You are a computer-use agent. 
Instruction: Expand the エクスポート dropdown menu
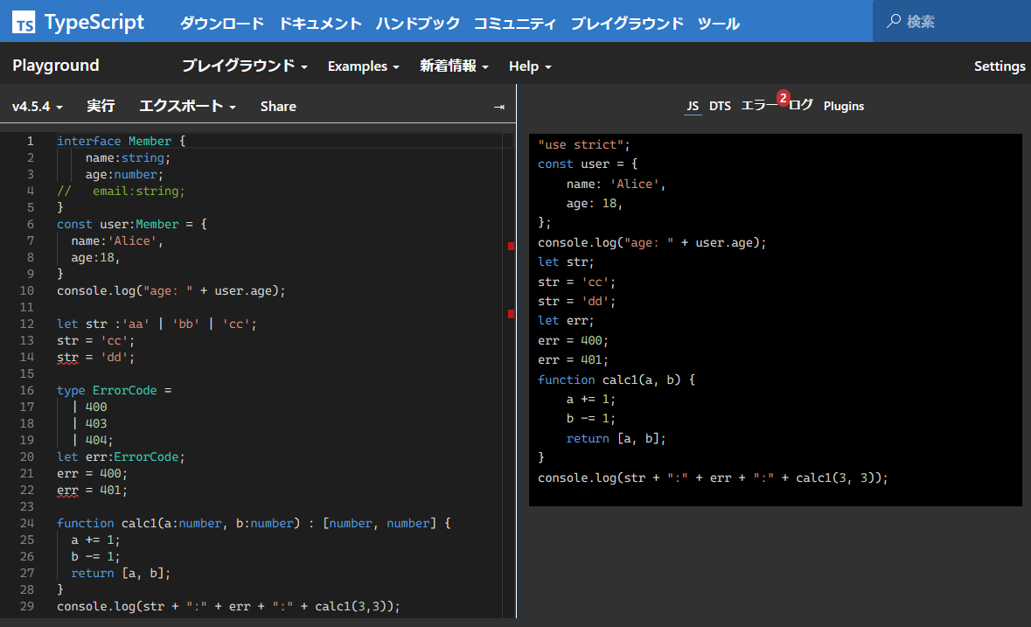(188, 107)
